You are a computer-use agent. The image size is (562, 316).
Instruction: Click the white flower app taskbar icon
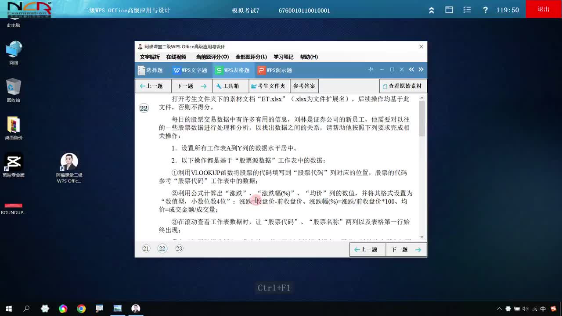[x=45, y=309]
